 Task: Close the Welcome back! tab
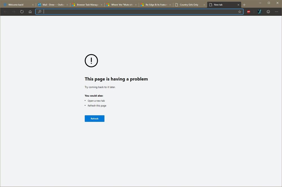33,5
